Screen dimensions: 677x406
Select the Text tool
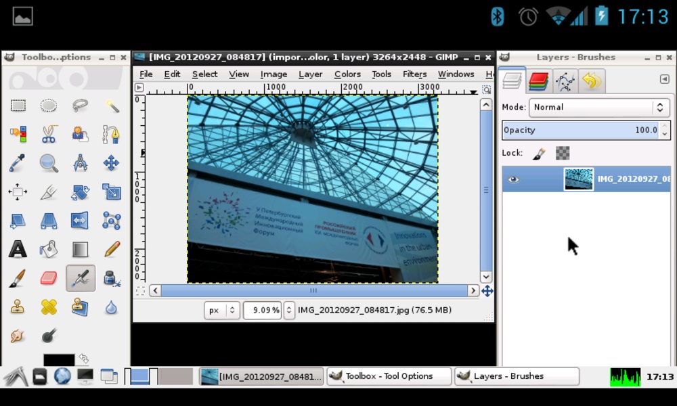[18, 250]
